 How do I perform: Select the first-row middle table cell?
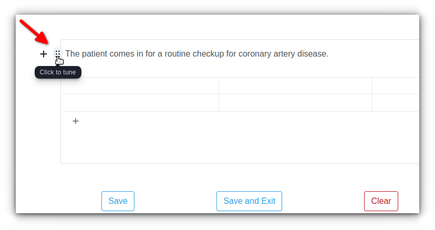(x=295, y=86)
